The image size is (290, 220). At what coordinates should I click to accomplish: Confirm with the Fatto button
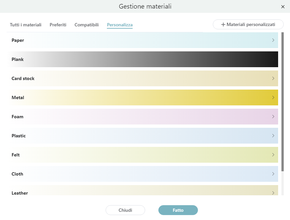[x=178, y=210]
